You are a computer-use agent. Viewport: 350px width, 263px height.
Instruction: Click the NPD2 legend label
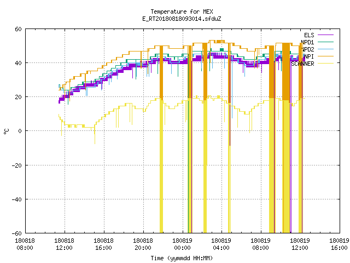click(308, 49)
